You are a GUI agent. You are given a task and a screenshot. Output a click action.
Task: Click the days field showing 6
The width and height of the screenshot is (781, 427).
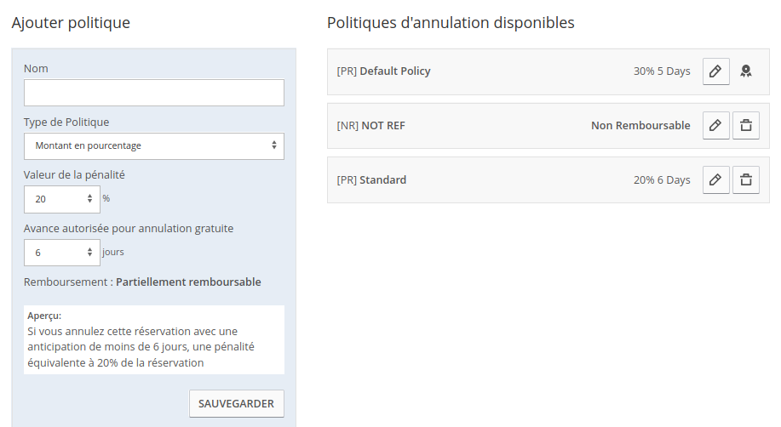tap(62, 253)
